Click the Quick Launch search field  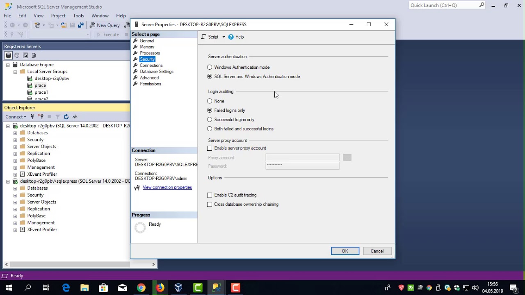[x=447, y=5]
